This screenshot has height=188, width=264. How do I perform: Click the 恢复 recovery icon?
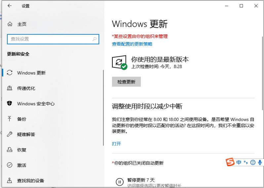pos(10,150)
